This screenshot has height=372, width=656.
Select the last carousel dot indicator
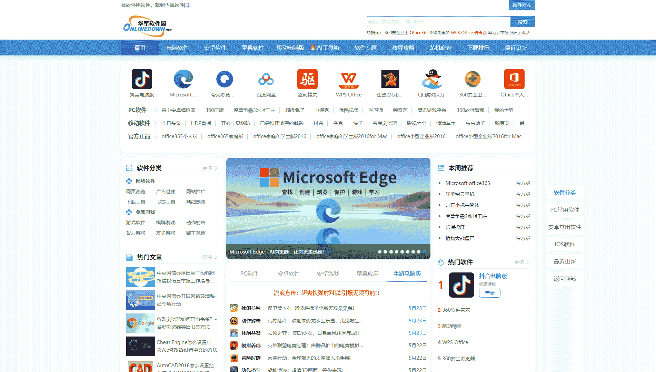425,252
